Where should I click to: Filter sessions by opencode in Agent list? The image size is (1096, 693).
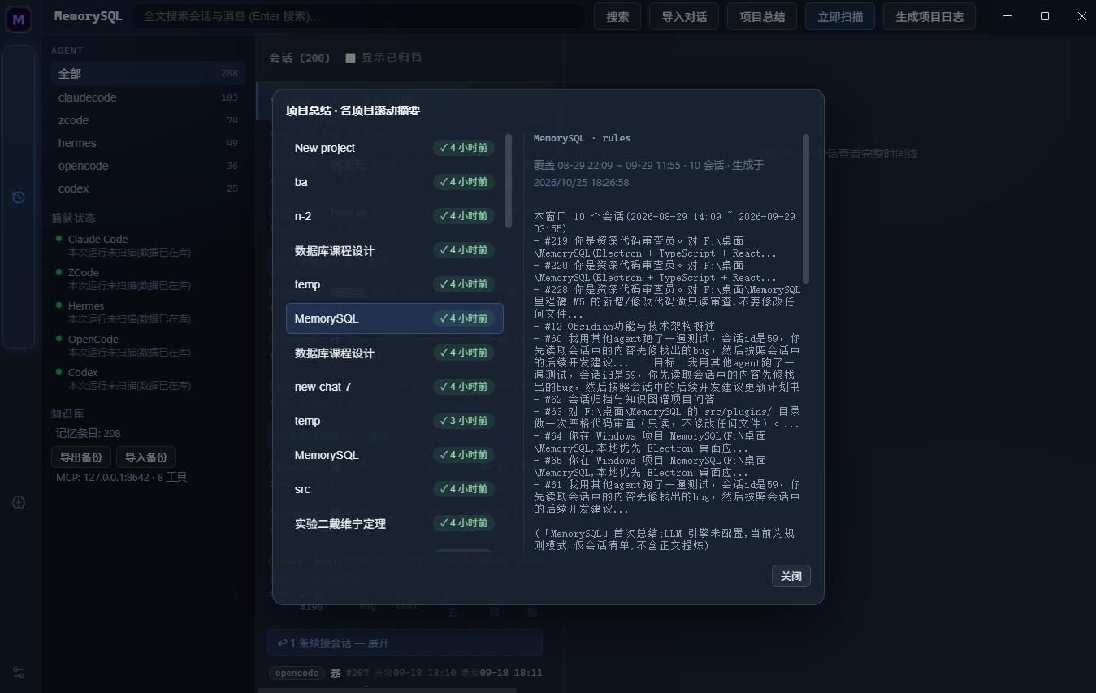148,166
